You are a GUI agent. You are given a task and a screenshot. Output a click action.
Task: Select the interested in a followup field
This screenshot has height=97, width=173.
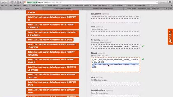(53, 34)
